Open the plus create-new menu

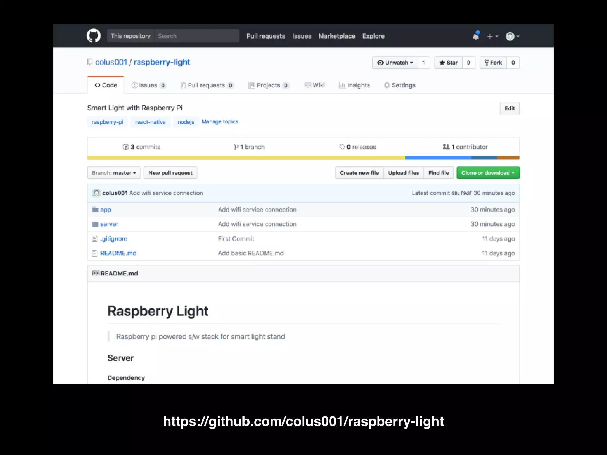493,36
